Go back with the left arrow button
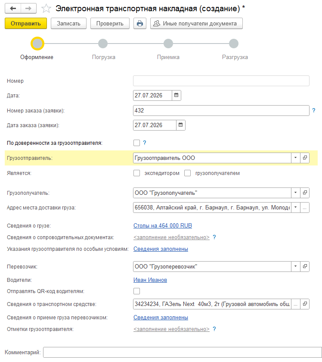This screenshot has height=362, width=322. pyautogui.click(x=13, y=9)
